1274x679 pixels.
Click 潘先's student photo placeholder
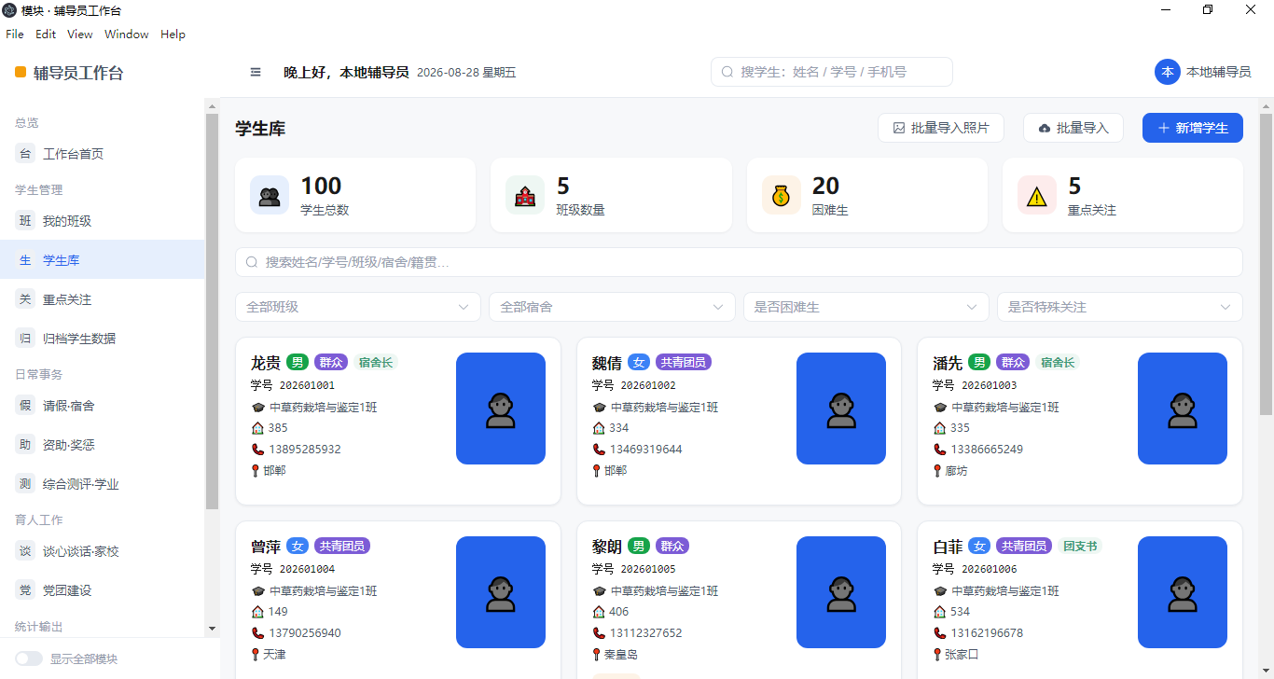1183,409
